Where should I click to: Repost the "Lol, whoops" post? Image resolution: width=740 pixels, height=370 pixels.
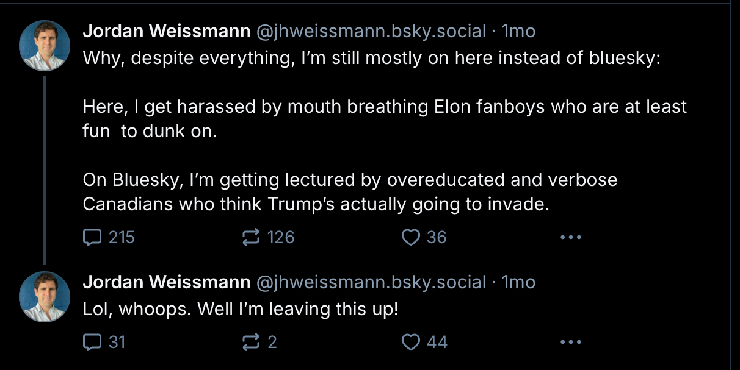pyautogui.click(x=251, y=343)
